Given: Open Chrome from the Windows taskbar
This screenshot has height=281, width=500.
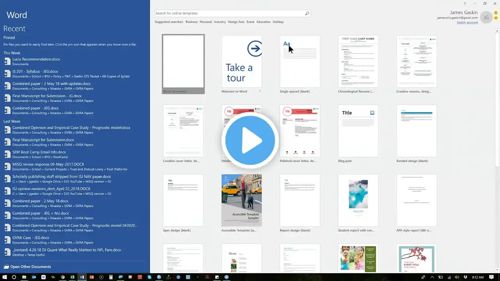Looking at the screenshot, I should pos(62,277).
